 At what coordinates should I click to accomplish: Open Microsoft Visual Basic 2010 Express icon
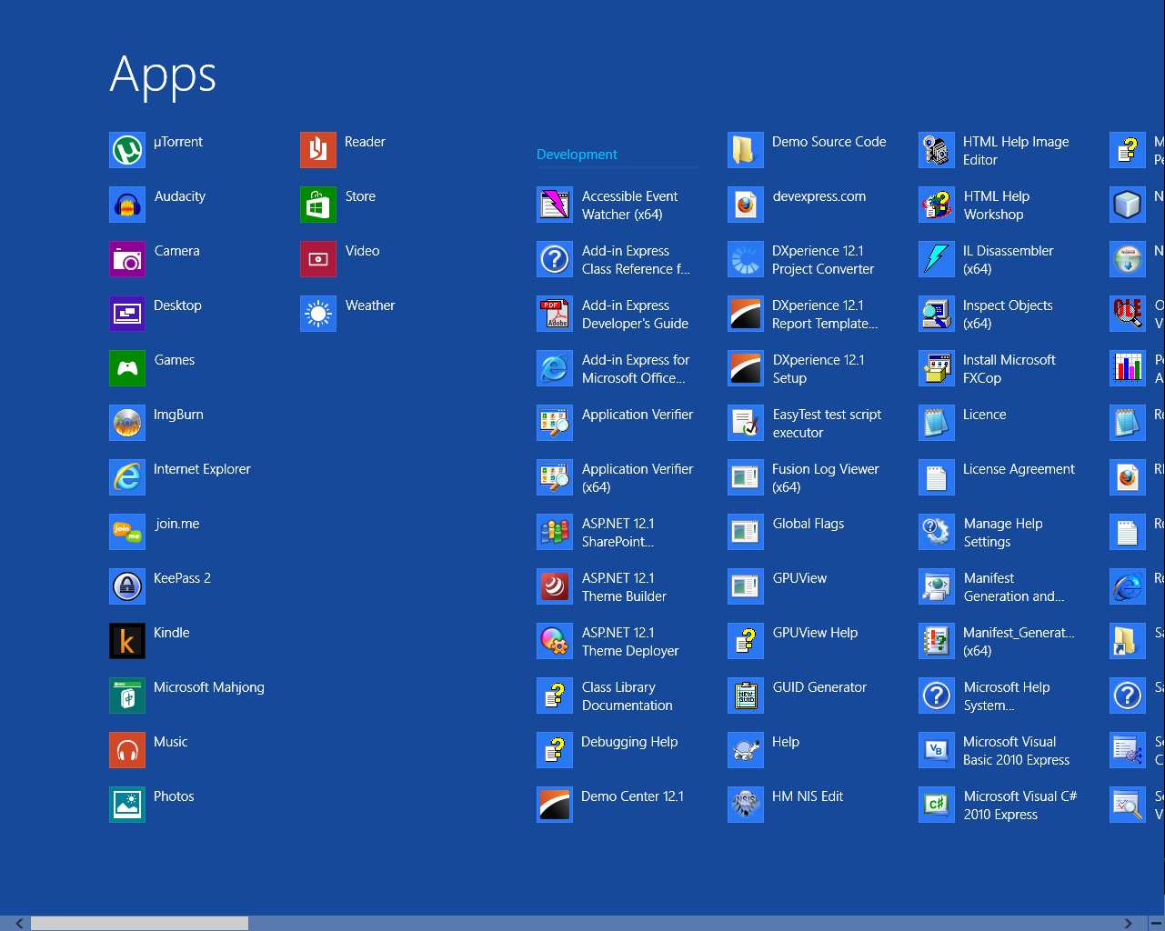coord(937,750)
